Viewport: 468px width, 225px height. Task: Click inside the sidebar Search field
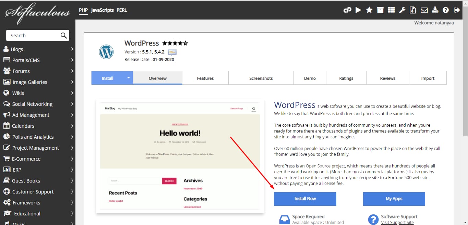[33, 36]
